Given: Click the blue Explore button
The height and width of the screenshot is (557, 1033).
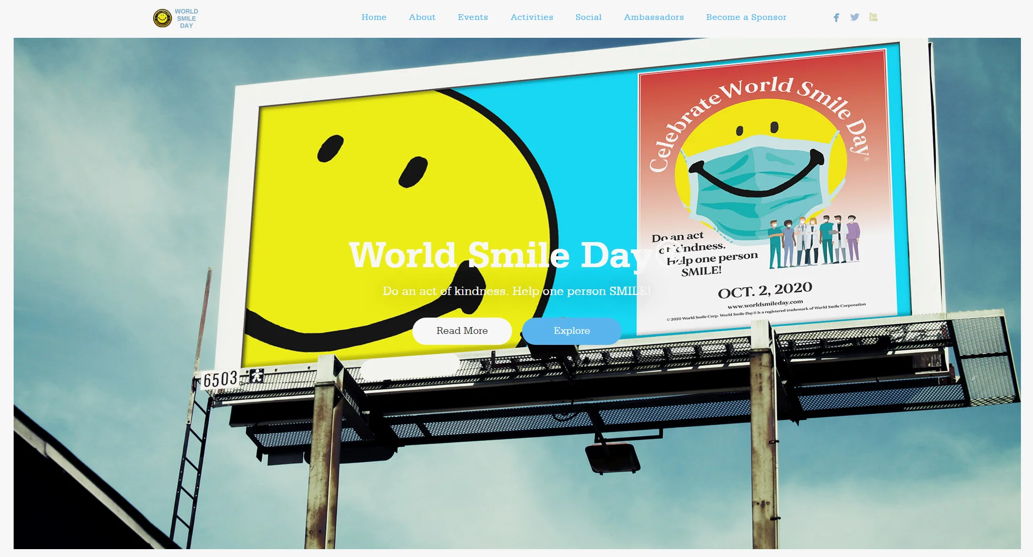Looking at the screenshot, I should pyautogui.click(x=572, y=331).
